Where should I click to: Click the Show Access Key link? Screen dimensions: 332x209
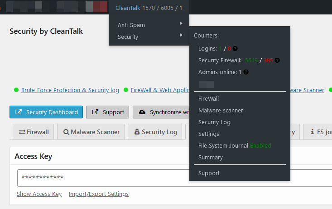[x=39, y=194]
